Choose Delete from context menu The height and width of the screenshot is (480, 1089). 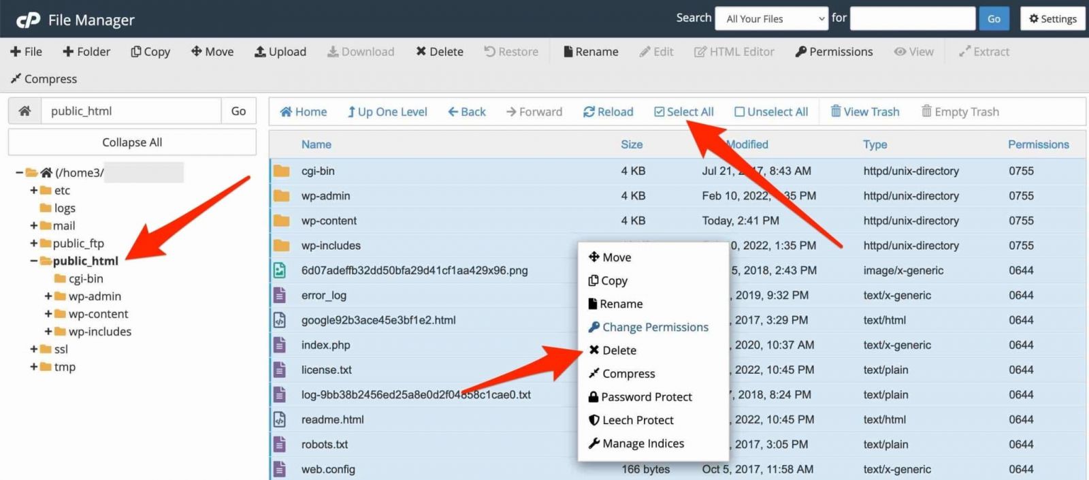click(x=613, y=351)
